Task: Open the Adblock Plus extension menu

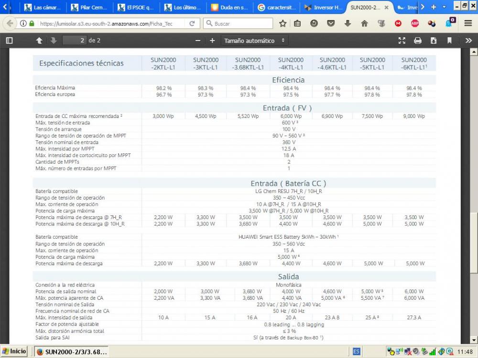Action: click(x=414, y=23)
